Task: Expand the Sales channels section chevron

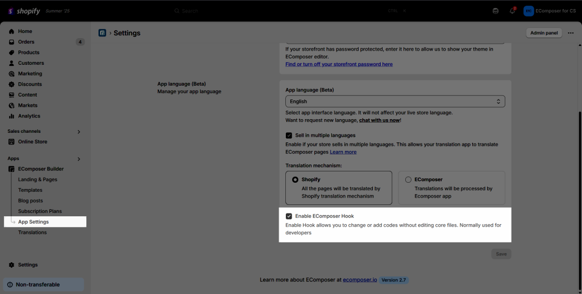Action: (78, 132)
